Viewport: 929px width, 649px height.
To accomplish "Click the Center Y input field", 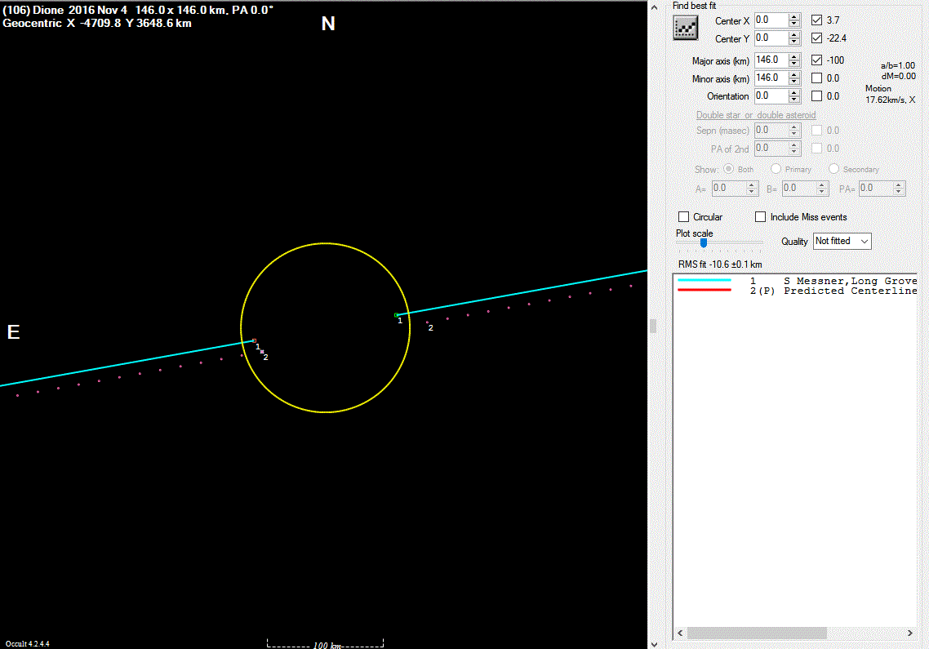I will pyautogui.click(x=771, y=38).
